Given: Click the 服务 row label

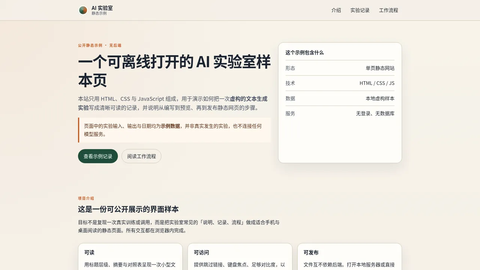Looking at the screenshot, I should [290, 113].
